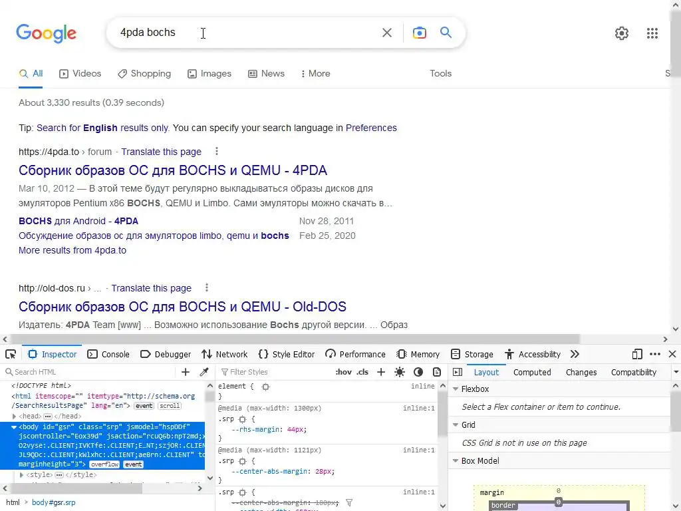The width and height of the screenshot is (681, 511).
Task: Switch to the Debugger tab
Action: coord(166,354)
